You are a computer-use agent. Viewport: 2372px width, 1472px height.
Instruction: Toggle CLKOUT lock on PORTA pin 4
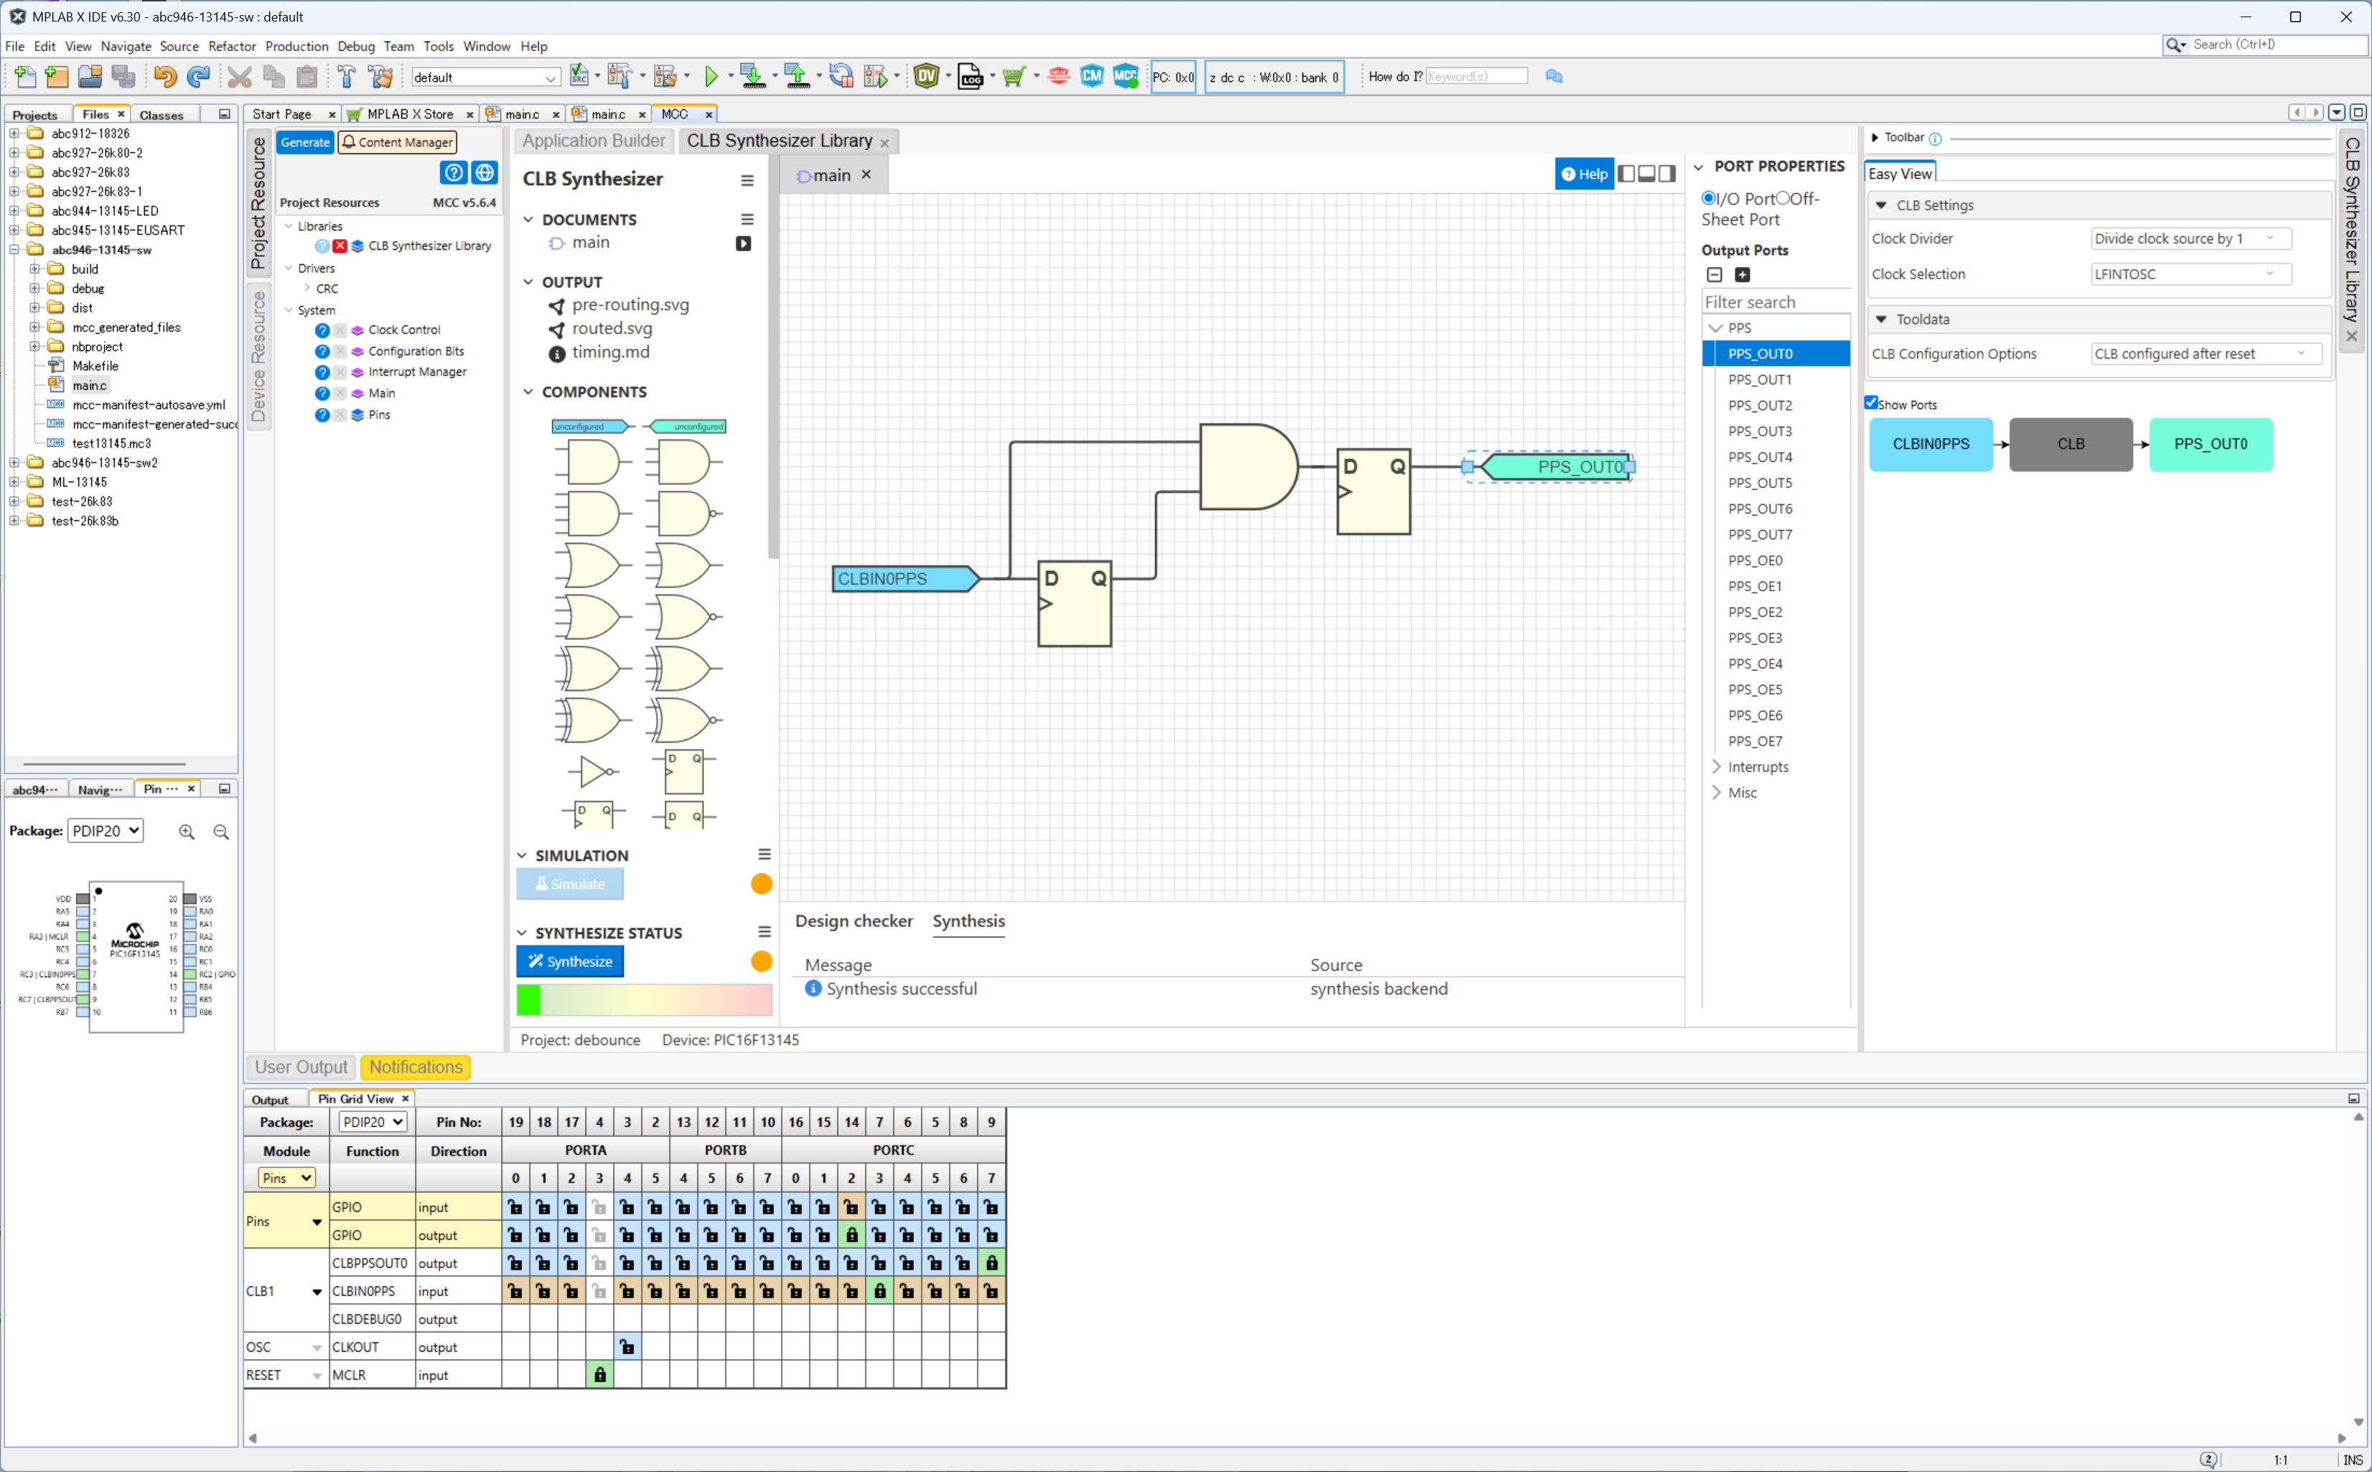coord(627,1347)
